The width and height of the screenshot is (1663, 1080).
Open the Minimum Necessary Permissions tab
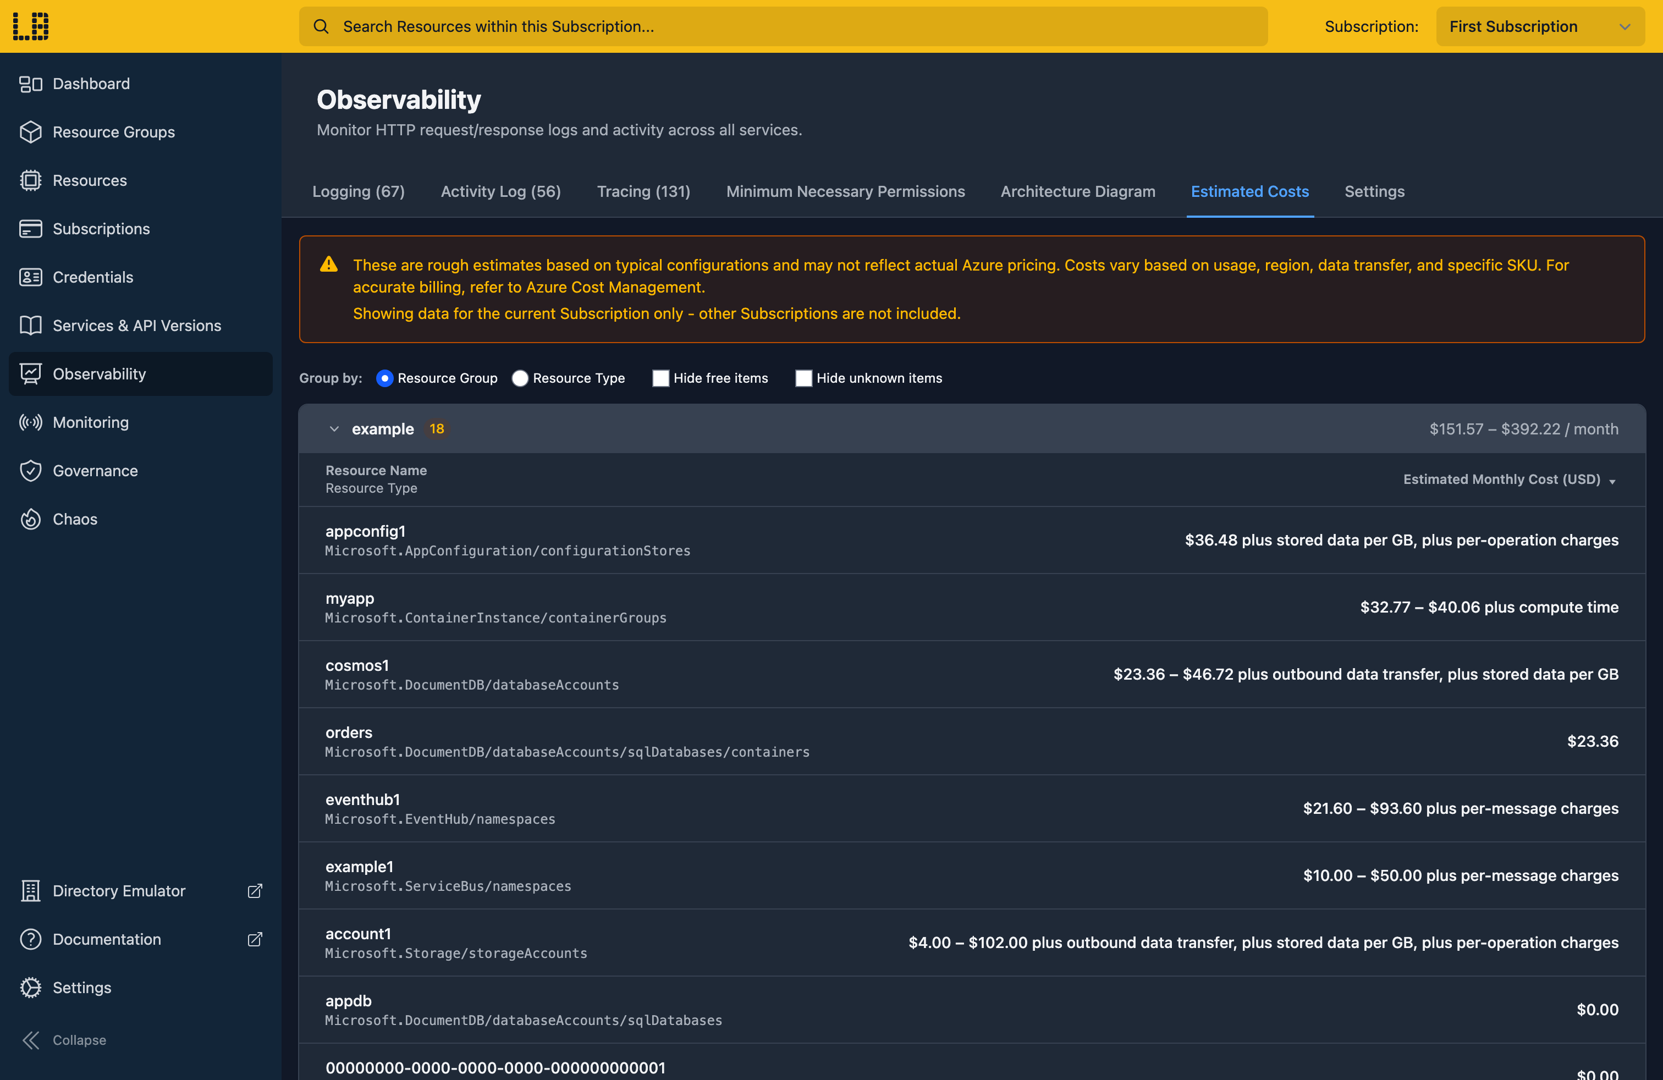pyautogui.click(x=845, y=191)
